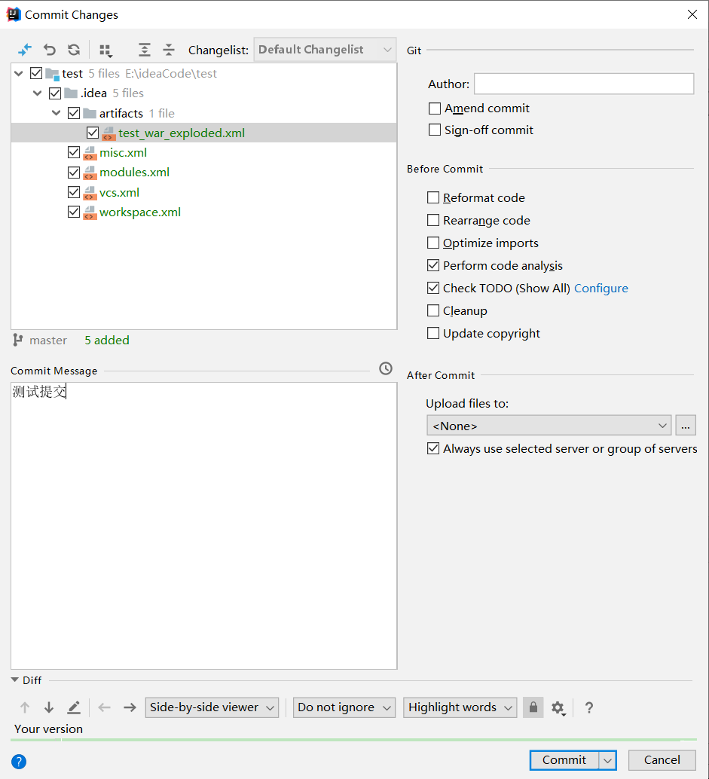
Task: Collapse the artifacts folder node
Action: click(57, 113)
